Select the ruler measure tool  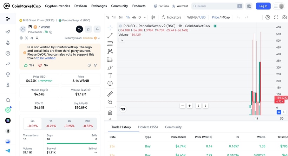click(110, 94)
